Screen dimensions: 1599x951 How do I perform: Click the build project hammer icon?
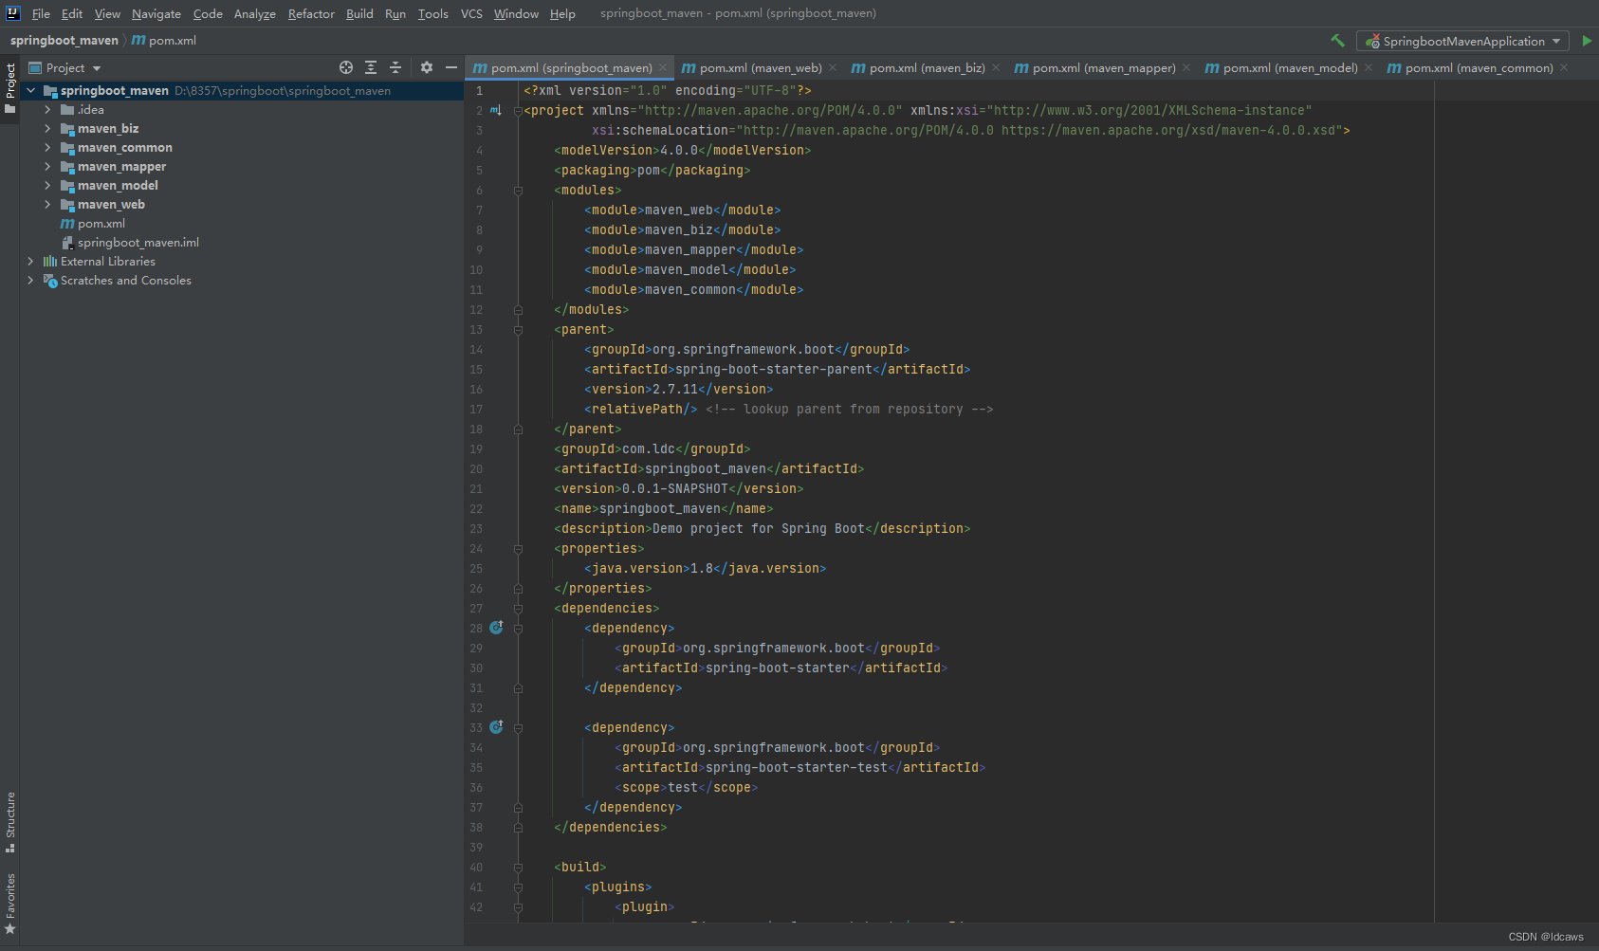[x=1337, y=41]
